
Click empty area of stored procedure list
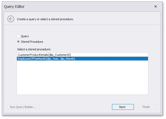[82, 79]
